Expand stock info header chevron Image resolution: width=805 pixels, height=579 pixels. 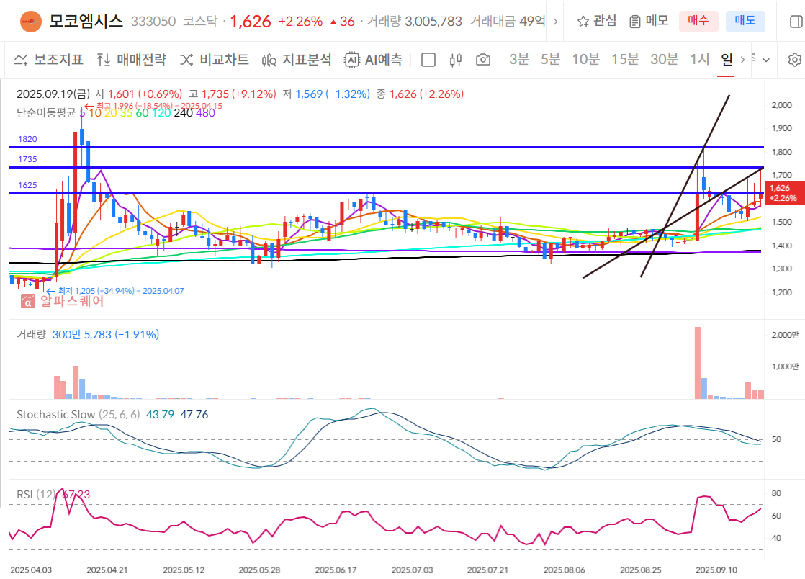pyautogui.click(x=555, y=22)
